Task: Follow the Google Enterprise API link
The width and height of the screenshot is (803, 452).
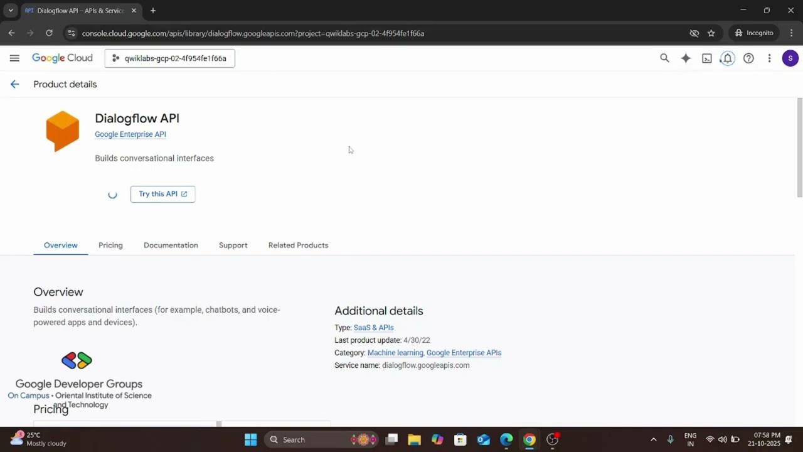Action: (x=130, y=134)
